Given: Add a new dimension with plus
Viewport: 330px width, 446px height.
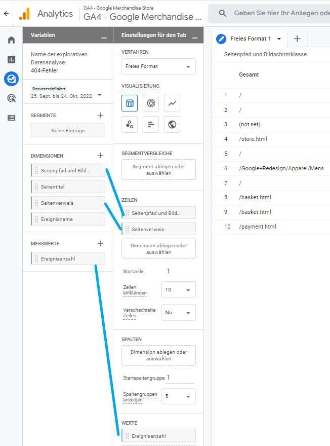Looking at the screenshot, I should coord(100,155).
